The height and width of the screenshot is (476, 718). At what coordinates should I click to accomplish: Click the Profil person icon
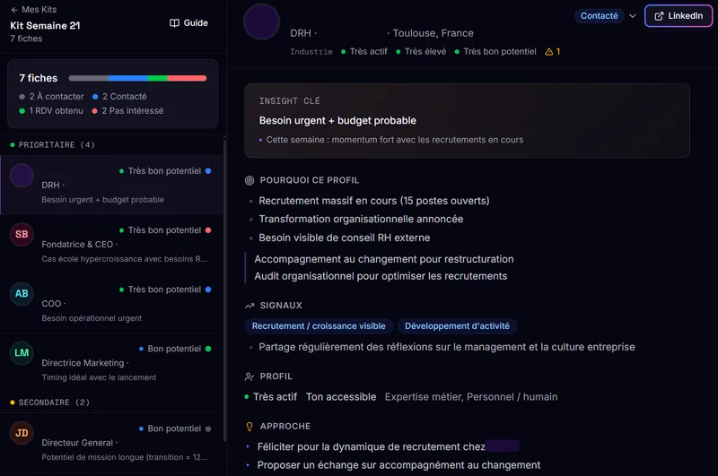(x=250, y=376)
